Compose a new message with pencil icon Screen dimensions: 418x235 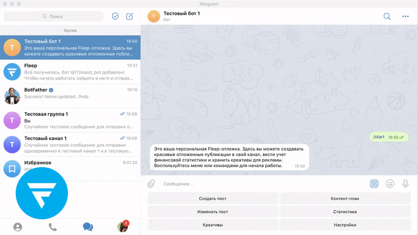[x=130, y=16]
